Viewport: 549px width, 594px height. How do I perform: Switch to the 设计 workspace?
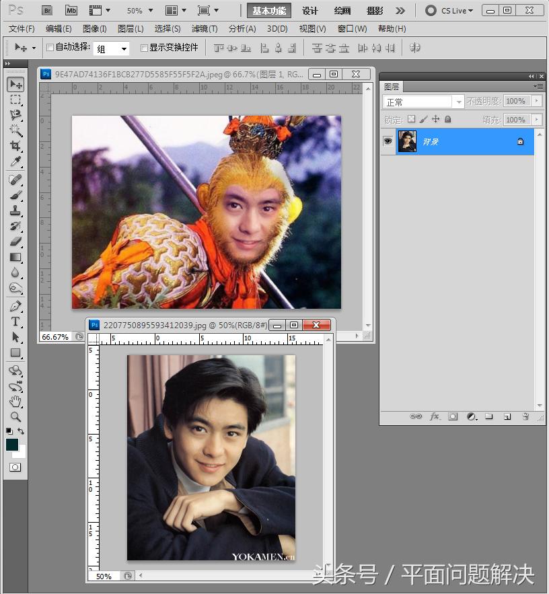click(310, 11)
